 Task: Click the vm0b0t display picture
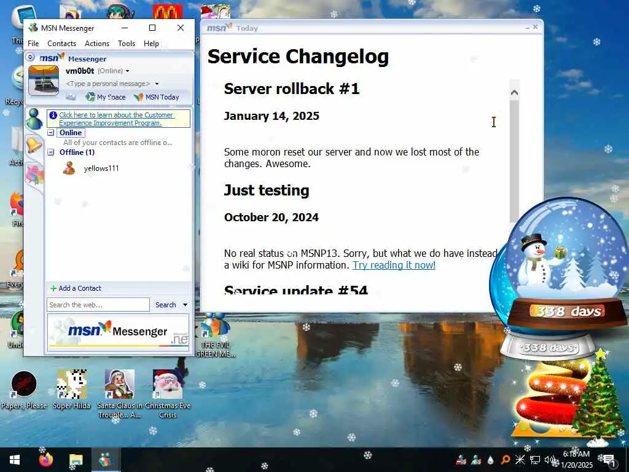tap(44, 81)
